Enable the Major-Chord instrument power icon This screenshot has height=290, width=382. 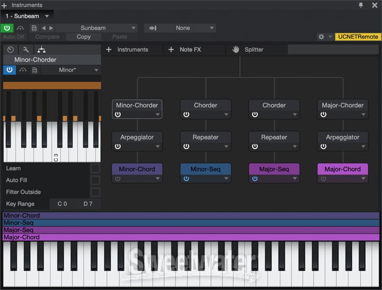[x=323, y=179]
